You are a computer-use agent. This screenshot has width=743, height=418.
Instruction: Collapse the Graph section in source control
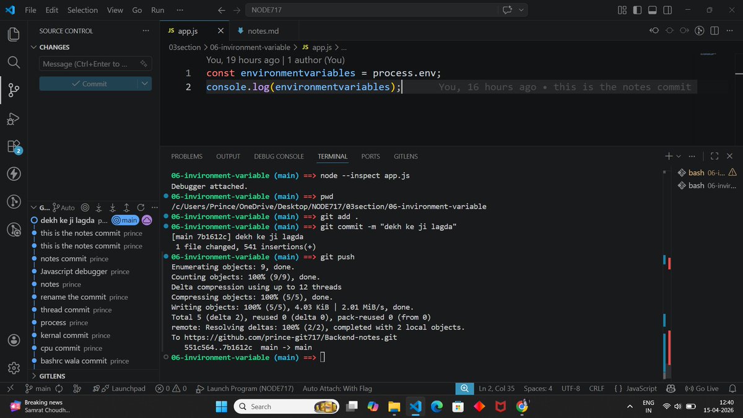(x=33, y=207)
